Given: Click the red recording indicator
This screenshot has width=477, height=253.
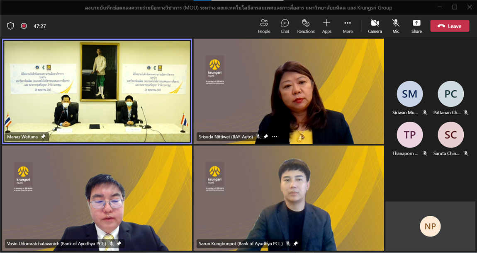Looking at the screenshot, I should [24, 26].
